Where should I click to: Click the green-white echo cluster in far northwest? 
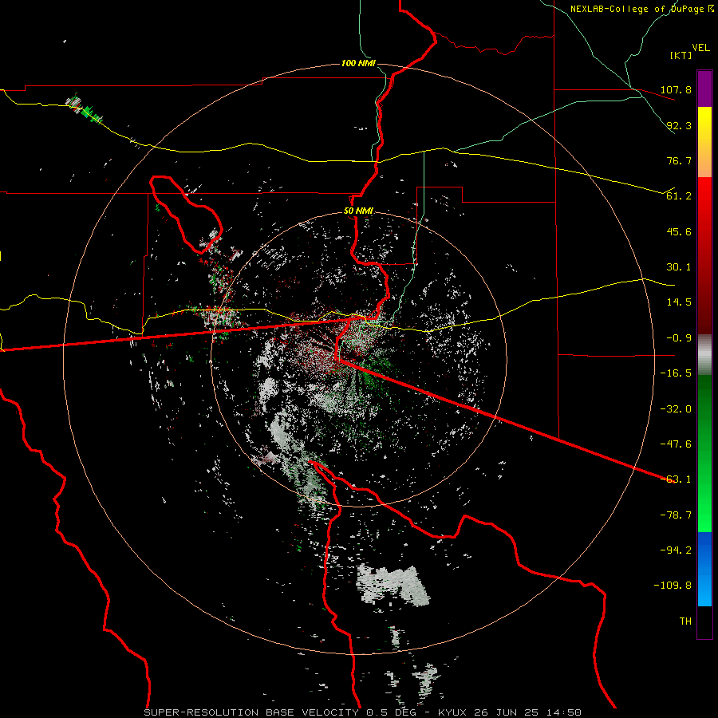pos(84,108)
